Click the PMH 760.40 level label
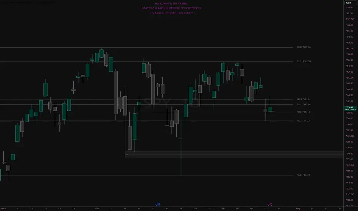 303,47
